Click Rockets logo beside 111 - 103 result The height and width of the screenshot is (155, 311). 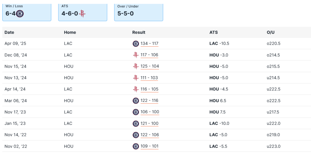pyautogui.click(x=136, y=78)
